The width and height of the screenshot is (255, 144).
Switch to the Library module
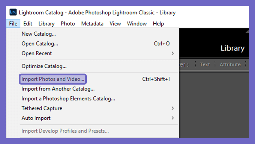tap(232, 48)
